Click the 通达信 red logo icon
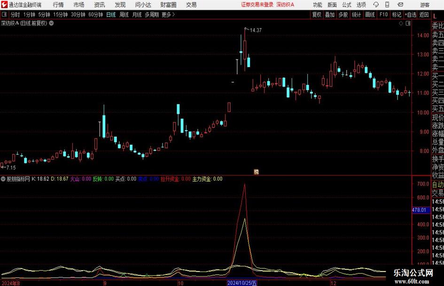This screenshot has width=444, height=286. point(4,5)
